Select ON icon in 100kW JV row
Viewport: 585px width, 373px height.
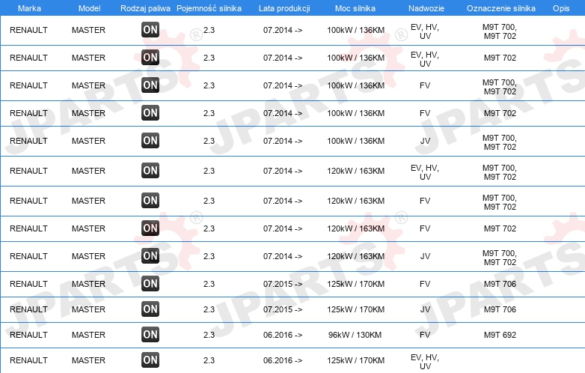click(150, 141)
